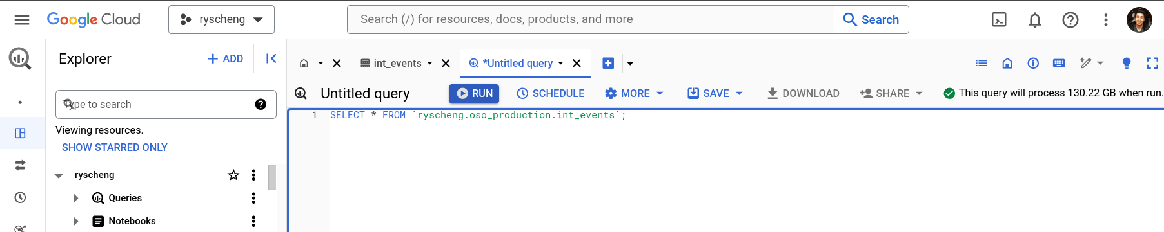Open the home tab
This screenshot has width=1164, height=232.
tap(304, 63)
